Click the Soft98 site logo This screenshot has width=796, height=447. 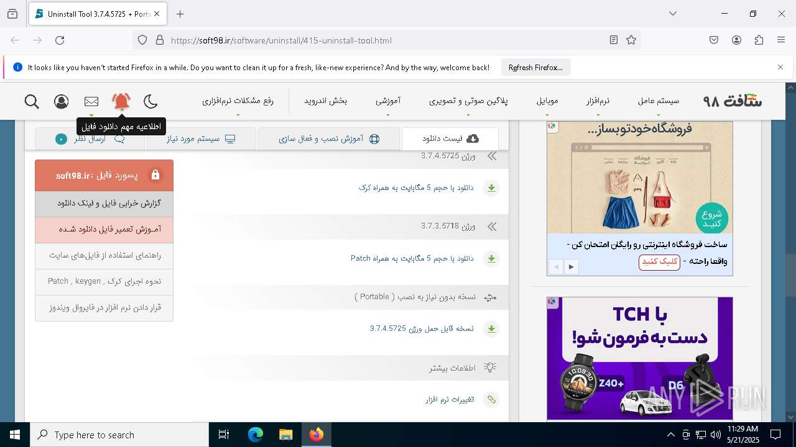733,101
